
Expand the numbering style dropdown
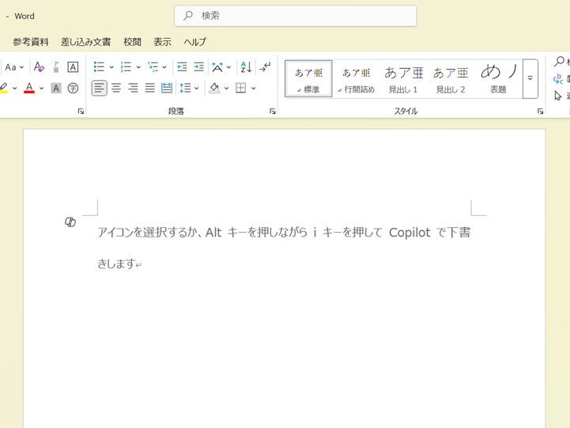(138, 67)
